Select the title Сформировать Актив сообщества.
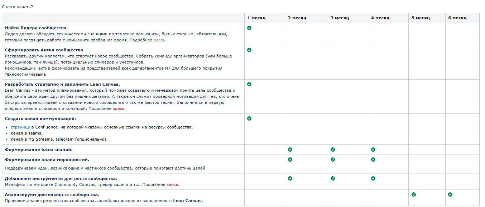The width and height of the screenshot is (485, 207). (x=45, y=50)
